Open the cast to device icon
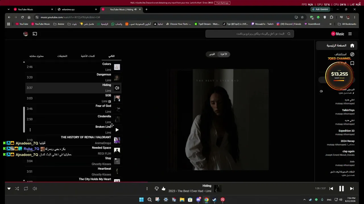364x204 pixels. [35, 34]
